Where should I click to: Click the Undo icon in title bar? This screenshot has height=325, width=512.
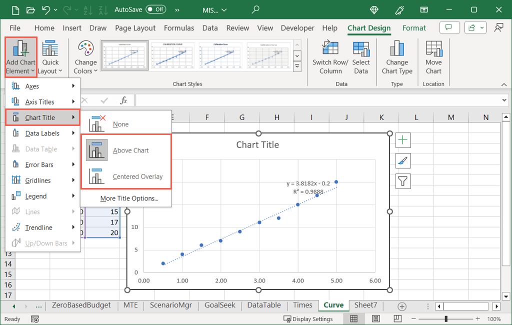click(x=46, y=9)
